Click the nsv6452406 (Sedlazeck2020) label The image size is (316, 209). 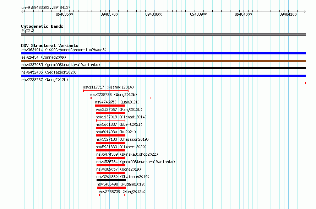click(49, 72)
